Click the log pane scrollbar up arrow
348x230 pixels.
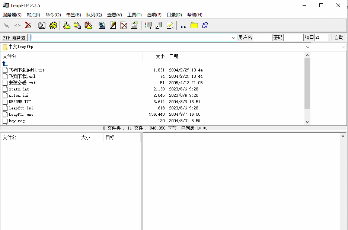tap(343, 136)
